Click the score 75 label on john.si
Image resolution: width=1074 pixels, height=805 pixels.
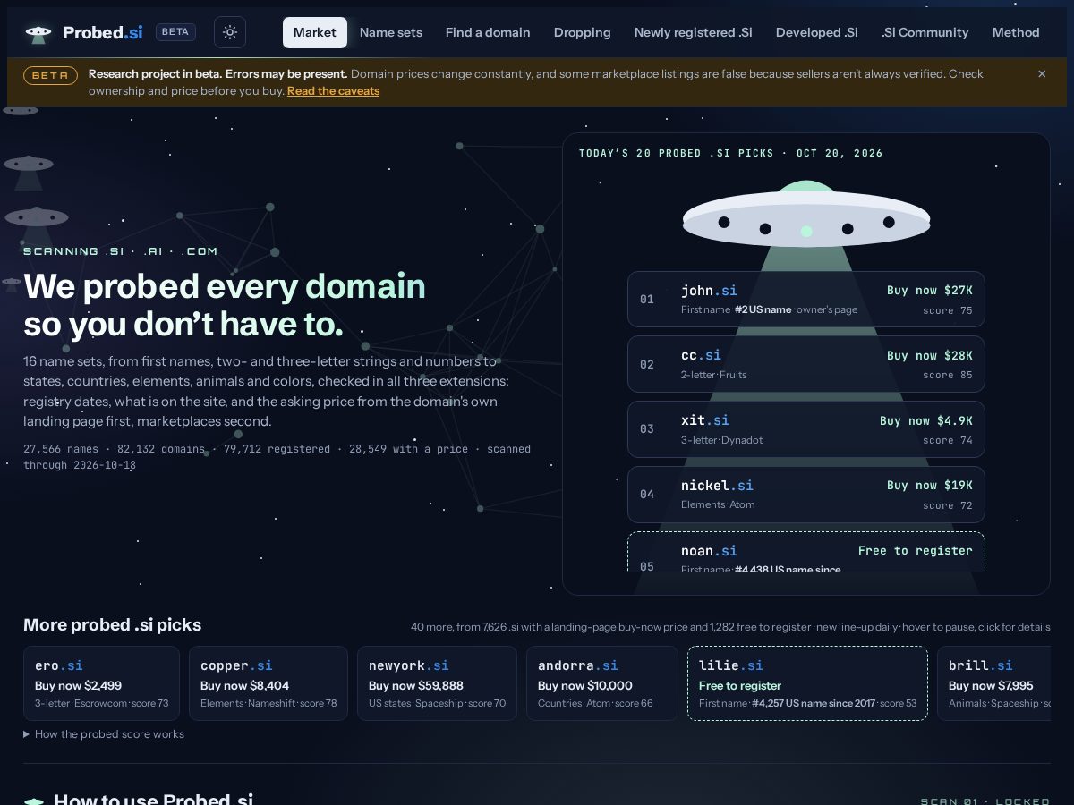coord(948,311)
